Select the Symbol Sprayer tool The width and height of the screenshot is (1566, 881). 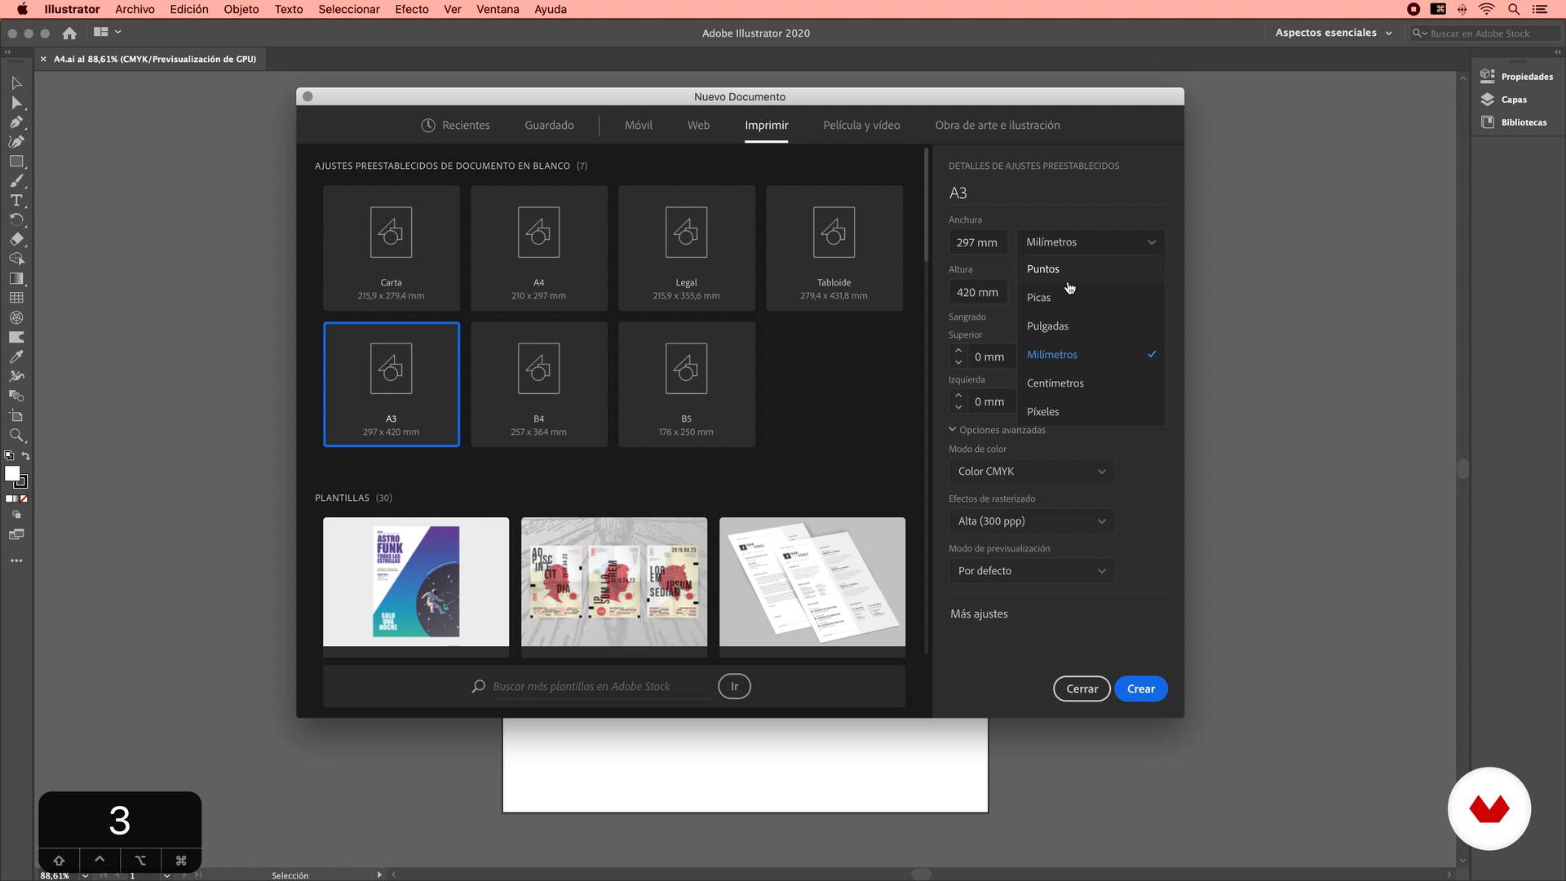coord(16,377)
